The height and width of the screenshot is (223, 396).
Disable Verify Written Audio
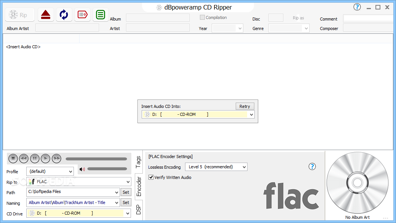(x=151, y=177)
